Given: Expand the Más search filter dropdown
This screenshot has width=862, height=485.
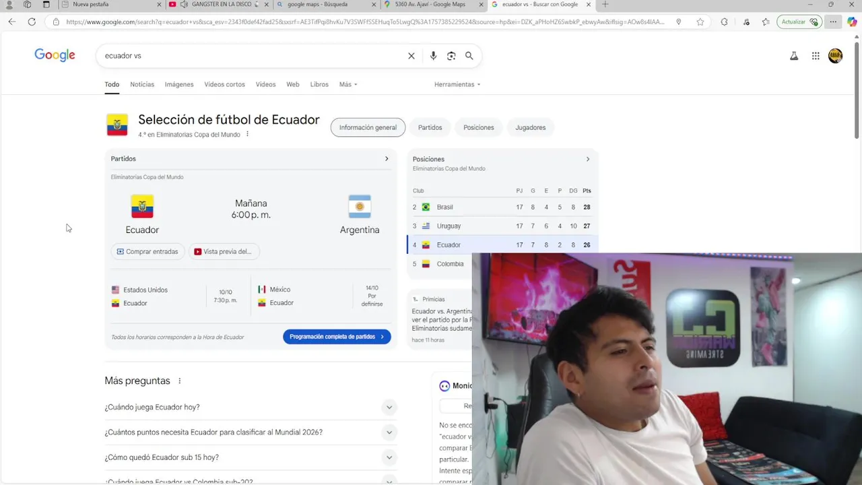Looking at the screenshot, I should (348, 84).
